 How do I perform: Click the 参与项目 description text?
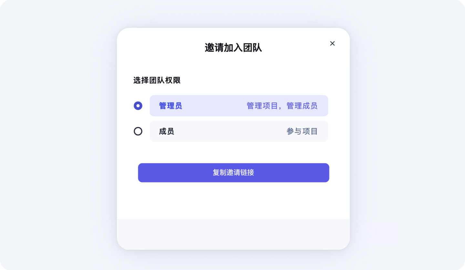(302, 131)
